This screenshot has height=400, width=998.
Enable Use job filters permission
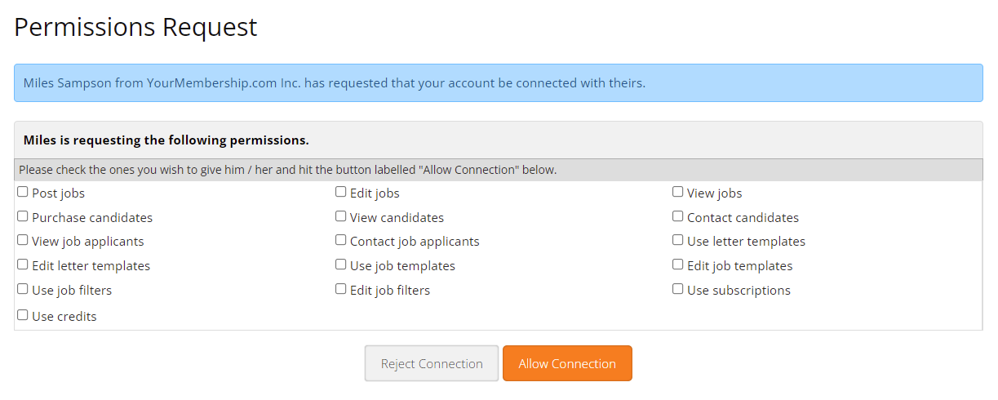click(x=23, y=290)
